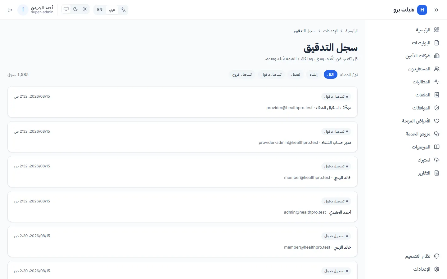Image resolution: width=447 pixels, height=279 pixels.
Task: Click the blue H brand logo
Action: 422,10
